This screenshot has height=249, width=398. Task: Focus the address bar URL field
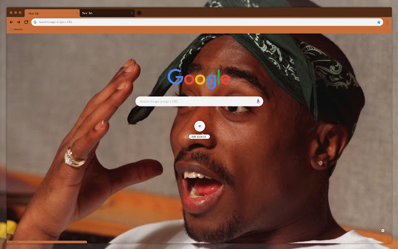207,22
